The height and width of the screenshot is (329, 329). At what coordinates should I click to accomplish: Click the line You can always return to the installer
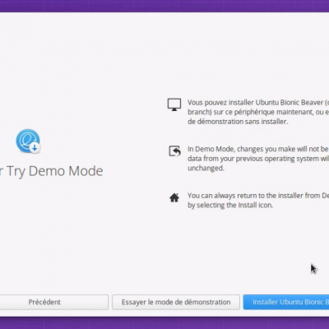(x=258, y=196)
